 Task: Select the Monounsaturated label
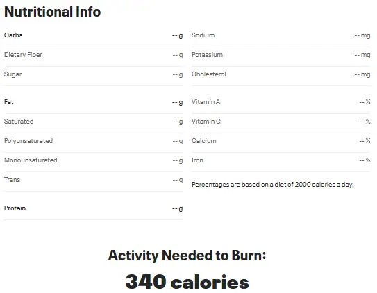click(x=31, y=160)
